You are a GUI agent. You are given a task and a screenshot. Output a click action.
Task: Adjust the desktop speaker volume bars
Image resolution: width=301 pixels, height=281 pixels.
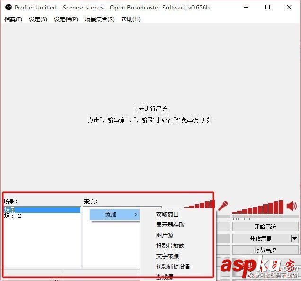257,207
